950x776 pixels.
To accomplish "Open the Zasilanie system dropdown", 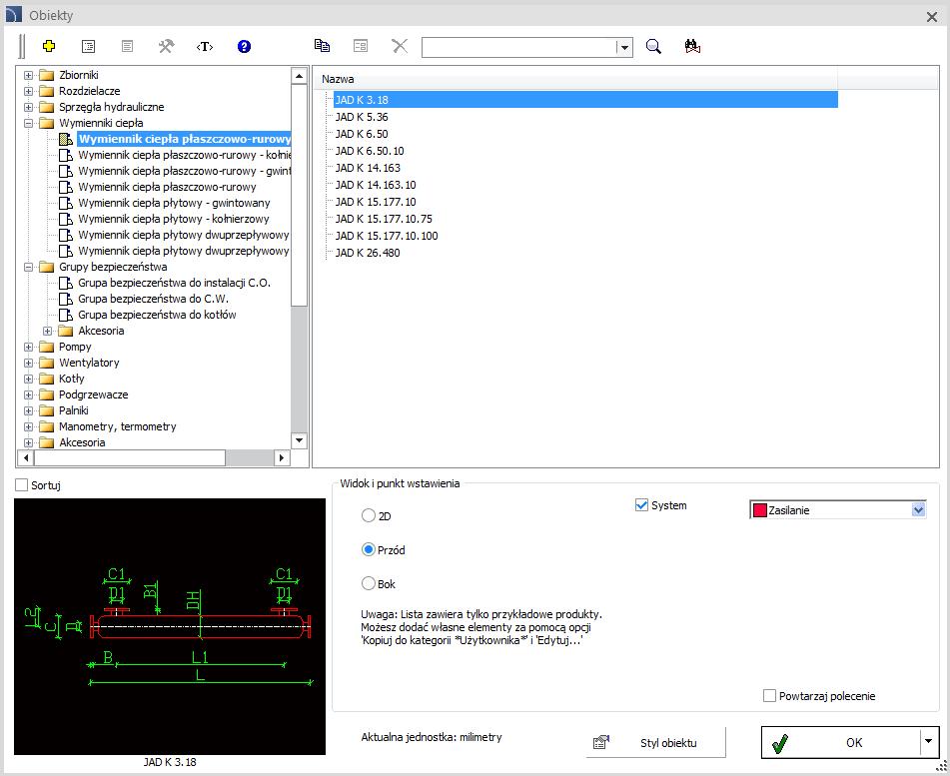I will click(x=918, y=510).
